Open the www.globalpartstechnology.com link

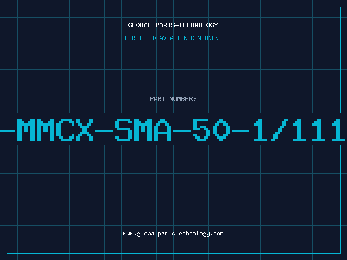(x=173, y=234)
